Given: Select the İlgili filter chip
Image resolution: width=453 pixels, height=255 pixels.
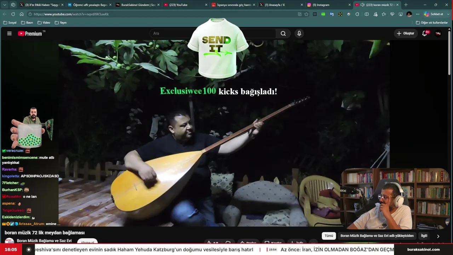Looking at the screenshot, I should 424,236.
